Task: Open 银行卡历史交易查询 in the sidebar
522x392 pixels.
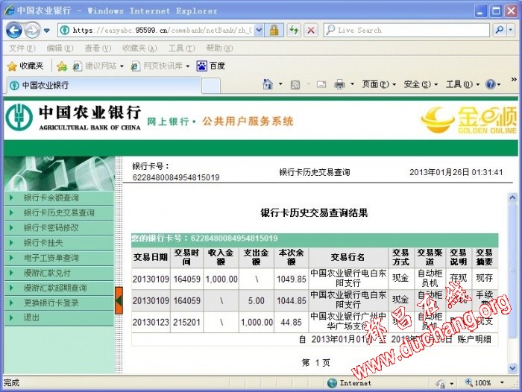Action: point(59,213)
